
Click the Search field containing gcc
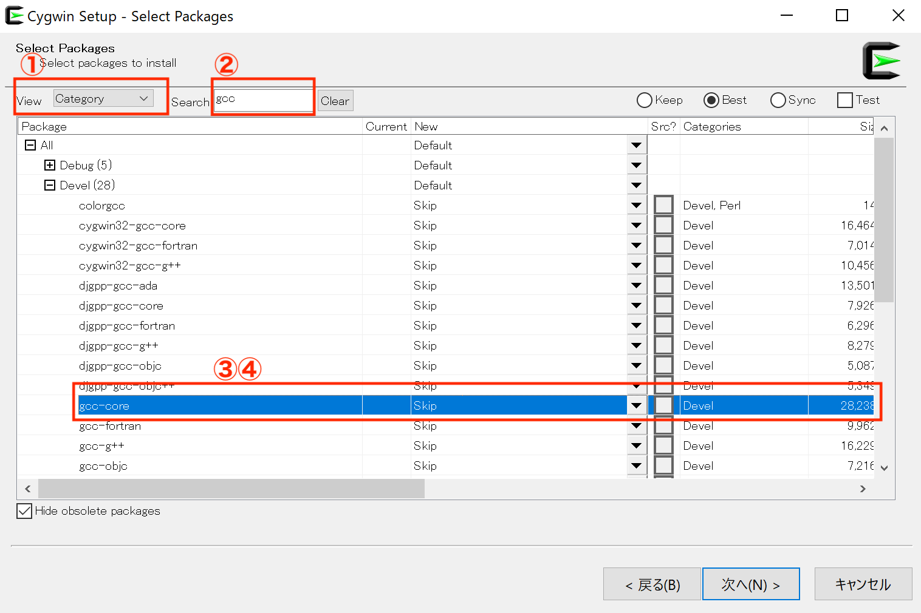[x=264, y=100]
